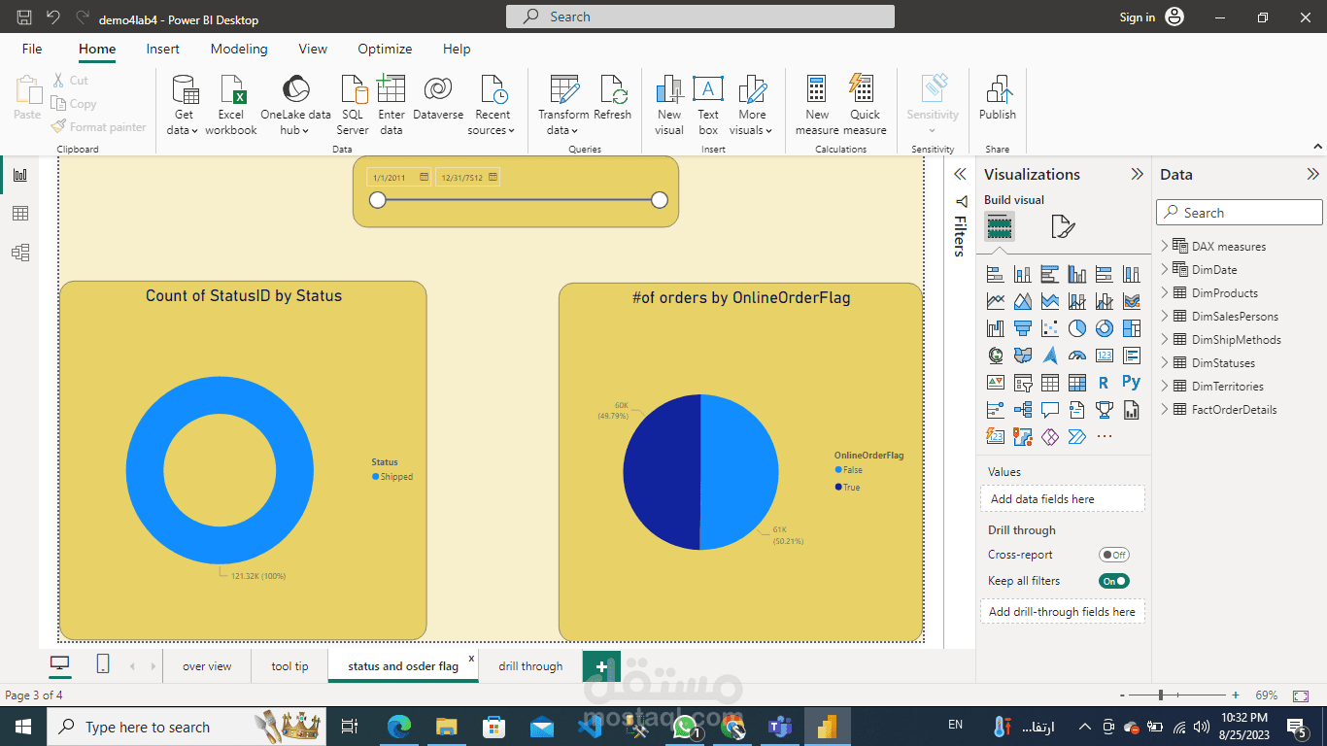This screenshot has height=746, width=1327.
Task: Switch to the Optimize ribbon tab
Action: click(x=385, y=49)
